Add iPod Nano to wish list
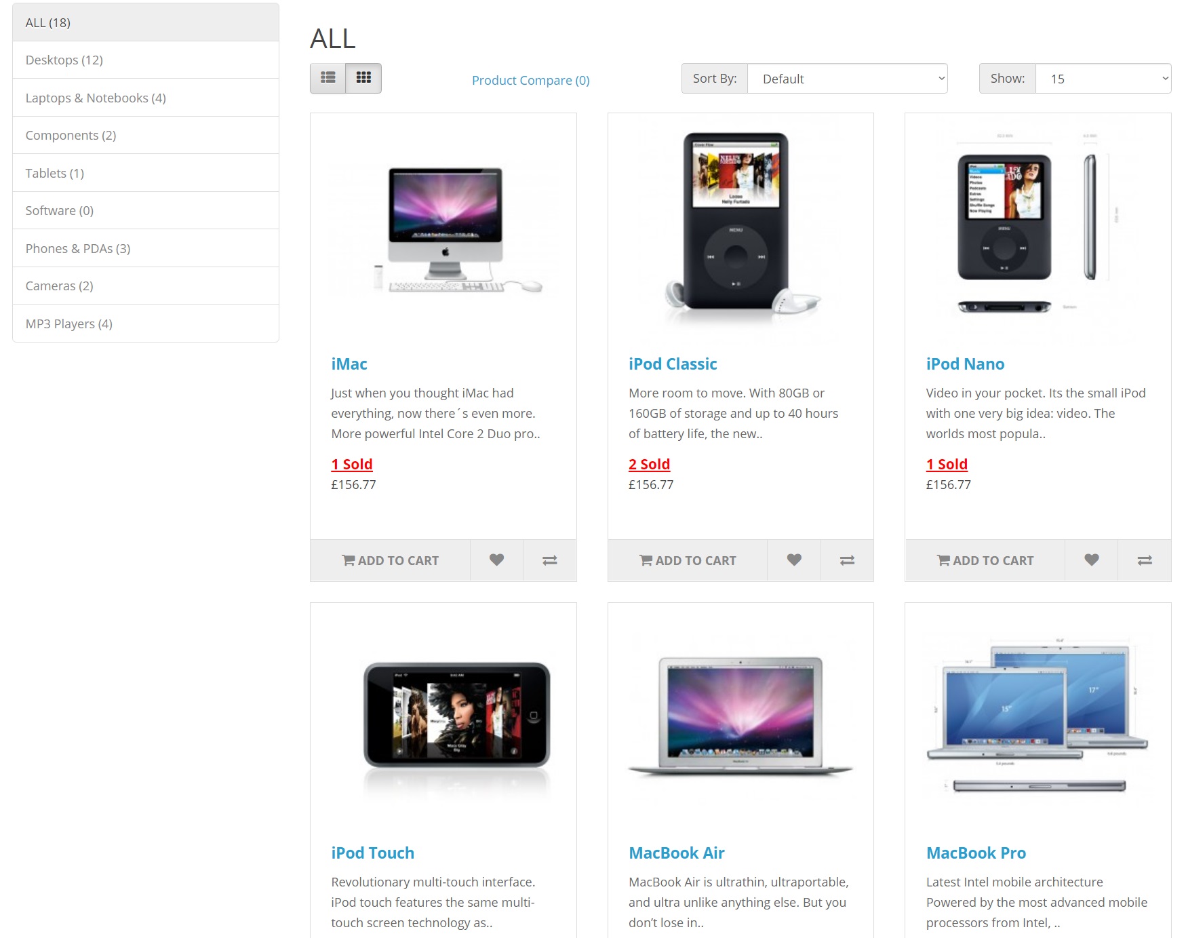Screen dimensions: 1186x938 pos(1091,560)
